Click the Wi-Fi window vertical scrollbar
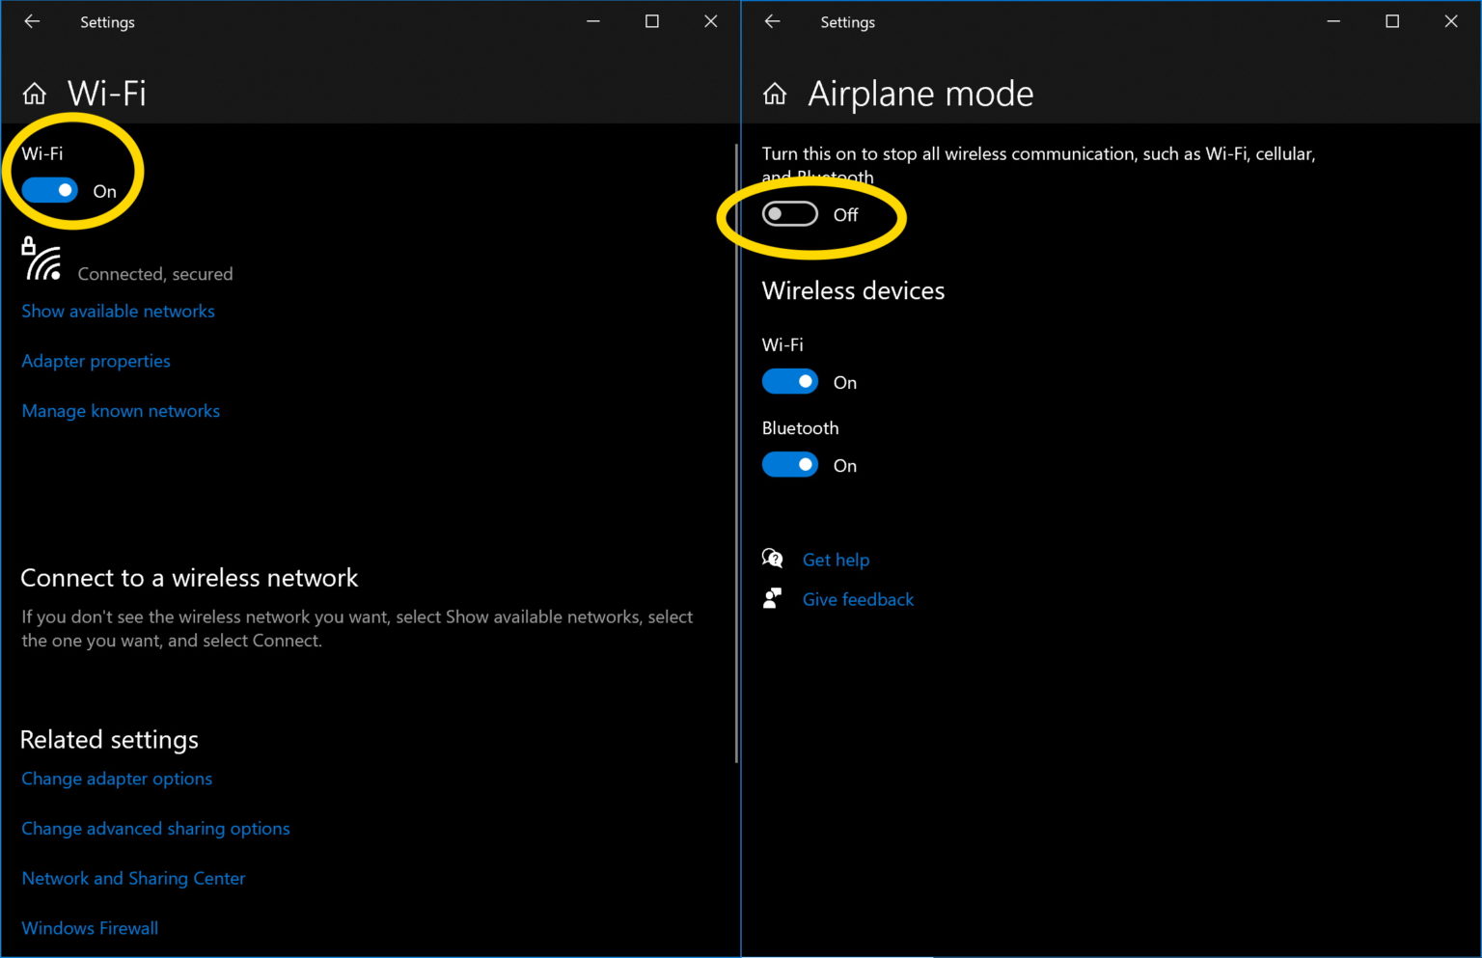Image resolution: width=1482 pixels, height=958 pixels. pyautogui.click(x=736, y=453)
